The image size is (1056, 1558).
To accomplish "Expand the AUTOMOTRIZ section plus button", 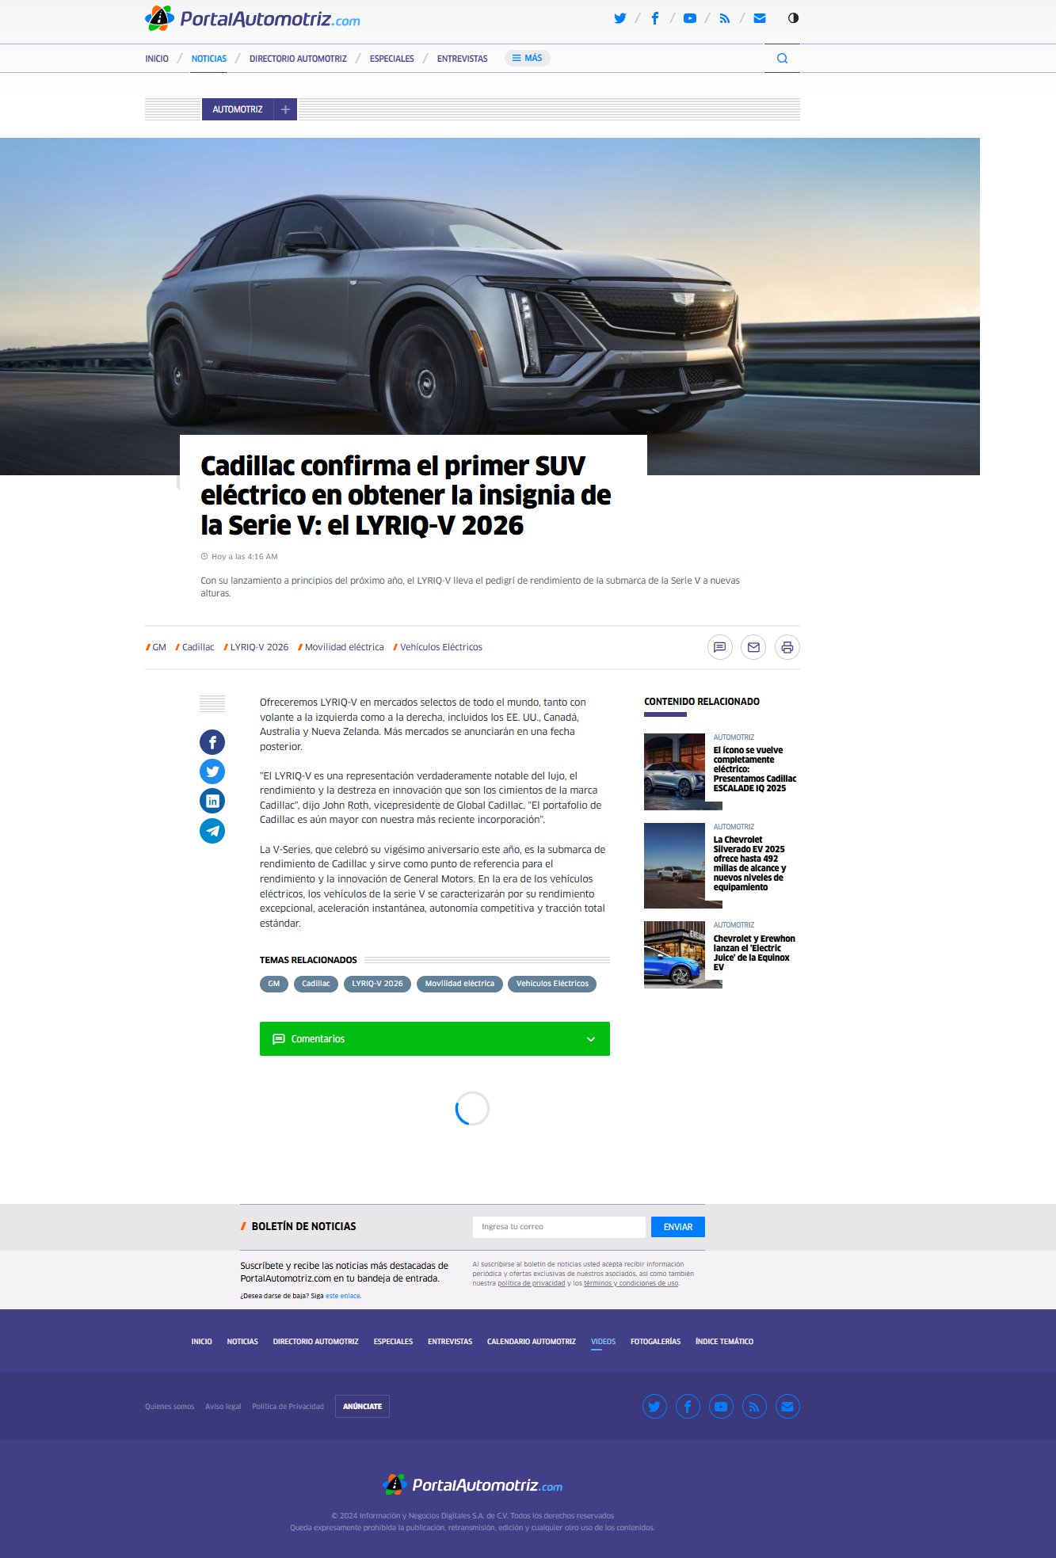I will point(285,109).
